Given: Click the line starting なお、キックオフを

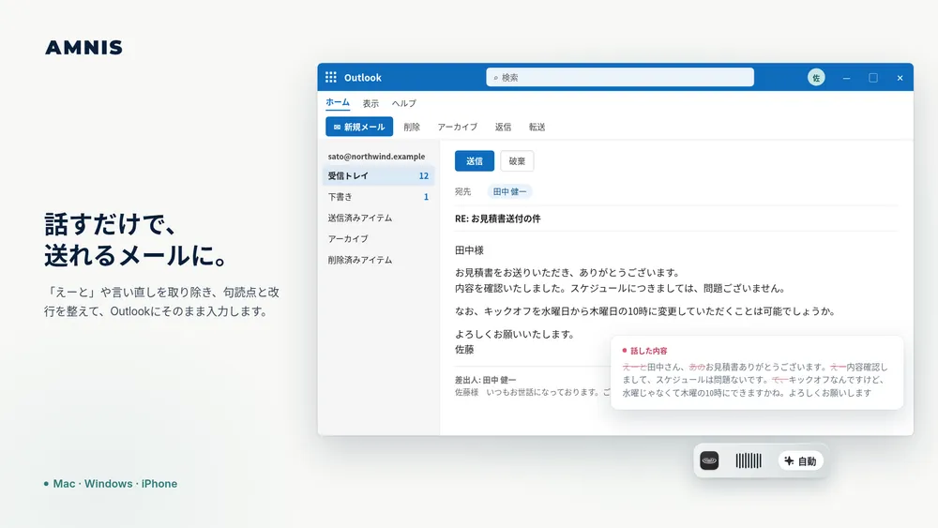Looking at the screenshot, I should coord(645,311).
